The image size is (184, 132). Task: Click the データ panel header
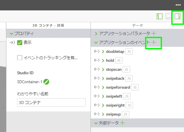click(137, 25)
